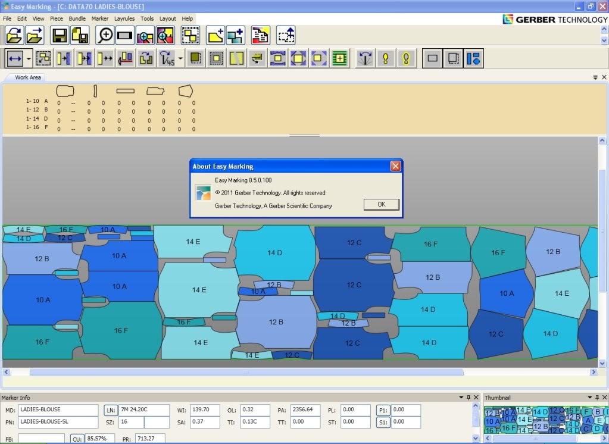Click the tilt angle arc icon
The height and width of the screenshot is (444, 609).
coord(365,59)
